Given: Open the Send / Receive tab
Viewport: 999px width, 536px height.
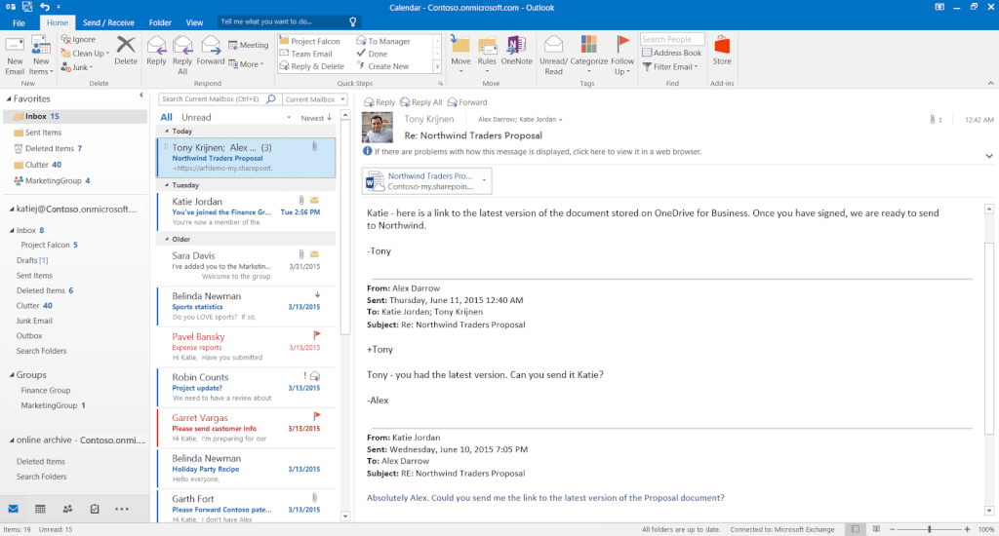Looking at the screenshot, I should pos(108,22).
